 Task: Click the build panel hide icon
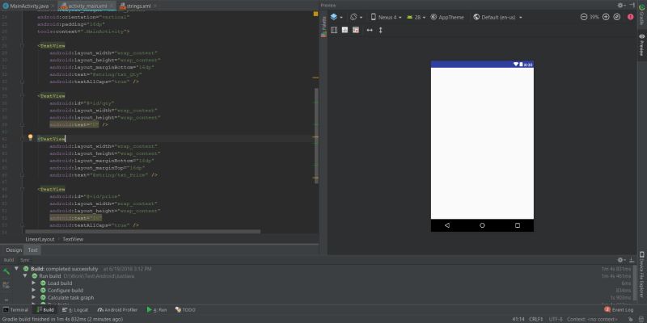tap(632, 260)
